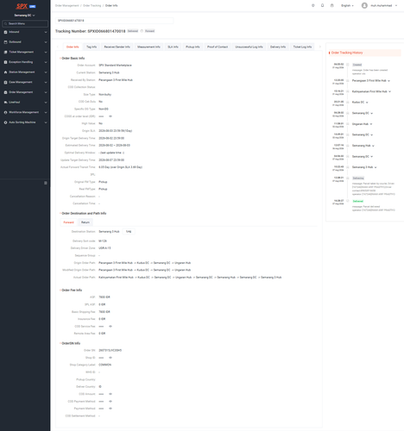The image size is (404, 431).
Task: Click the help icon left of the bell
Action: click(313, 5)
